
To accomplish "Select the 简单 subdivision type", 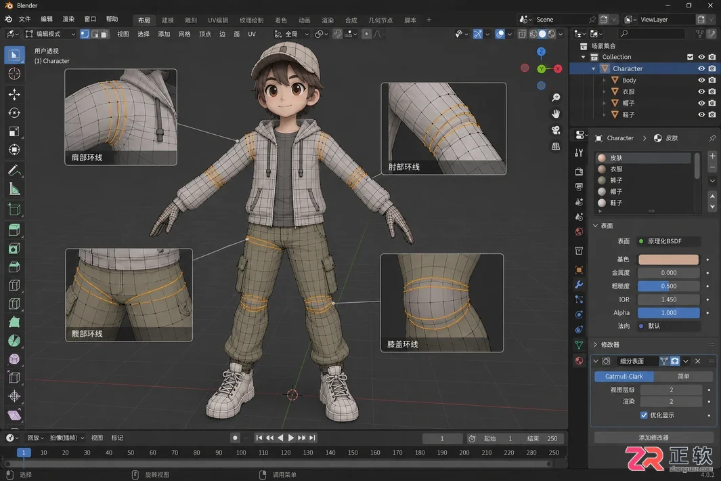I will pos(683,377).
